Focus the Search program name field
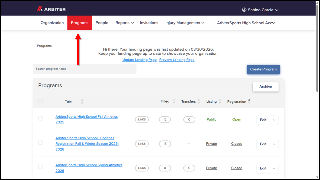The image size is (320, 180). coord(85,69)
